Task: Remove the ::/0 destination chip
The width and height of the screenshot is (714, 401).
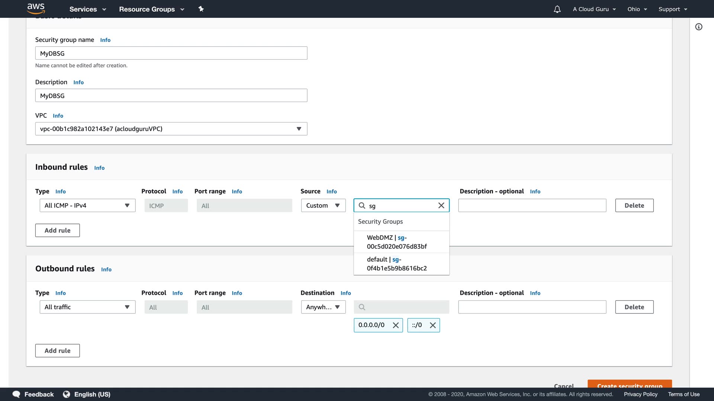Action: (432, 325)
